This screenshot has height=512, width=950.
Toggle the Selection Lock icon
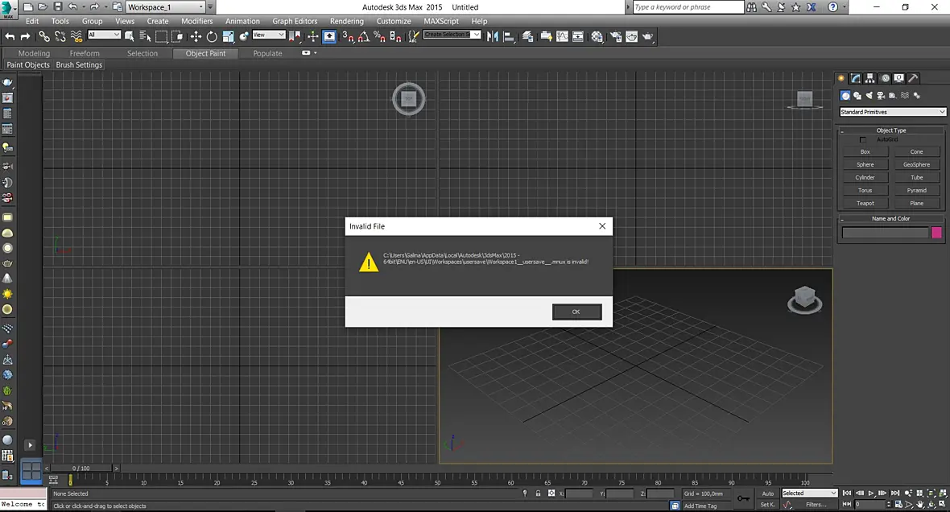click(538, 493)
